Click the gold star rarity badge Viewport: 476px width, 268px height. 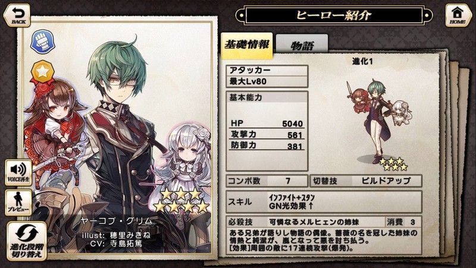(x=43, y=71)
